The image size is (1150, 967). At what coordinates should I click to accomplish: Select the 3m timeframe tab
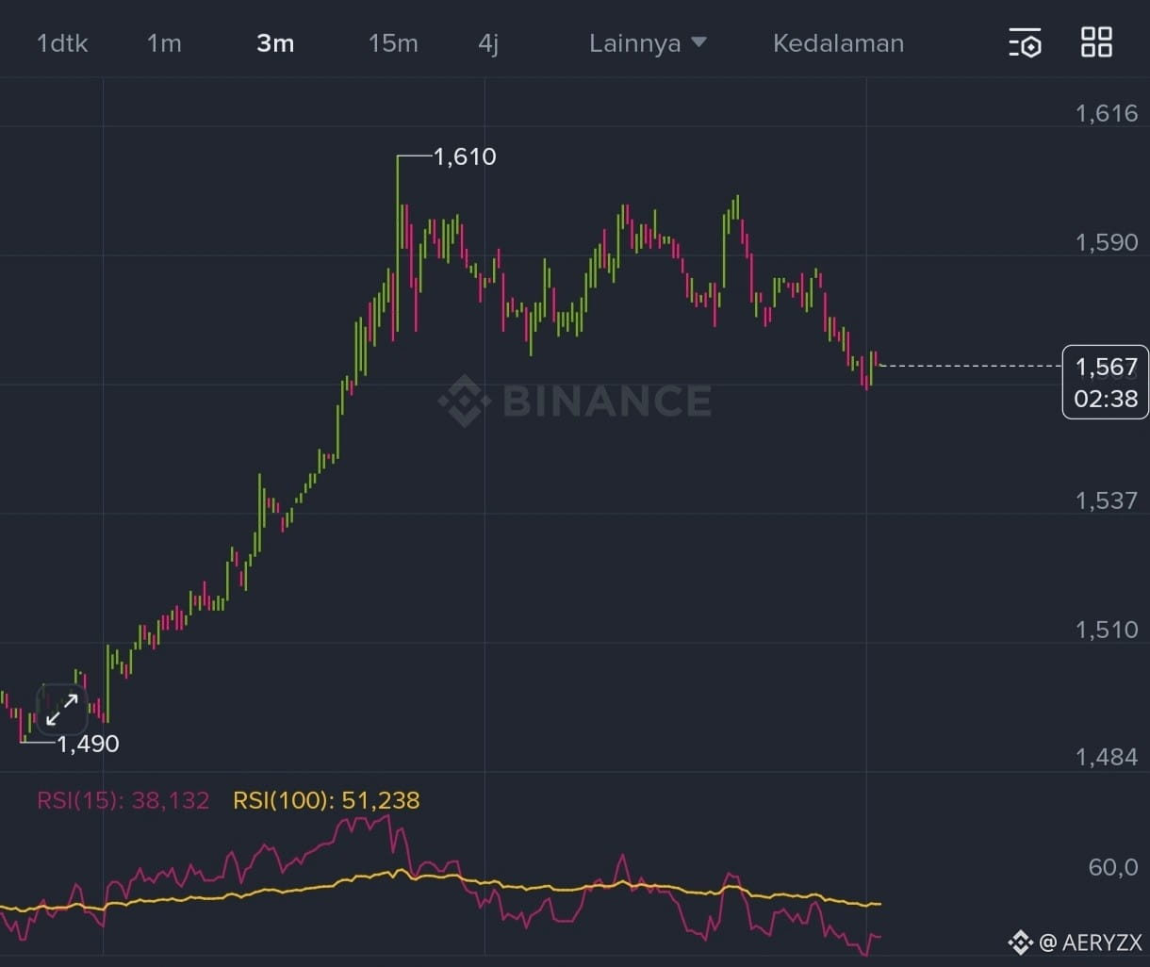click(275, 43)
